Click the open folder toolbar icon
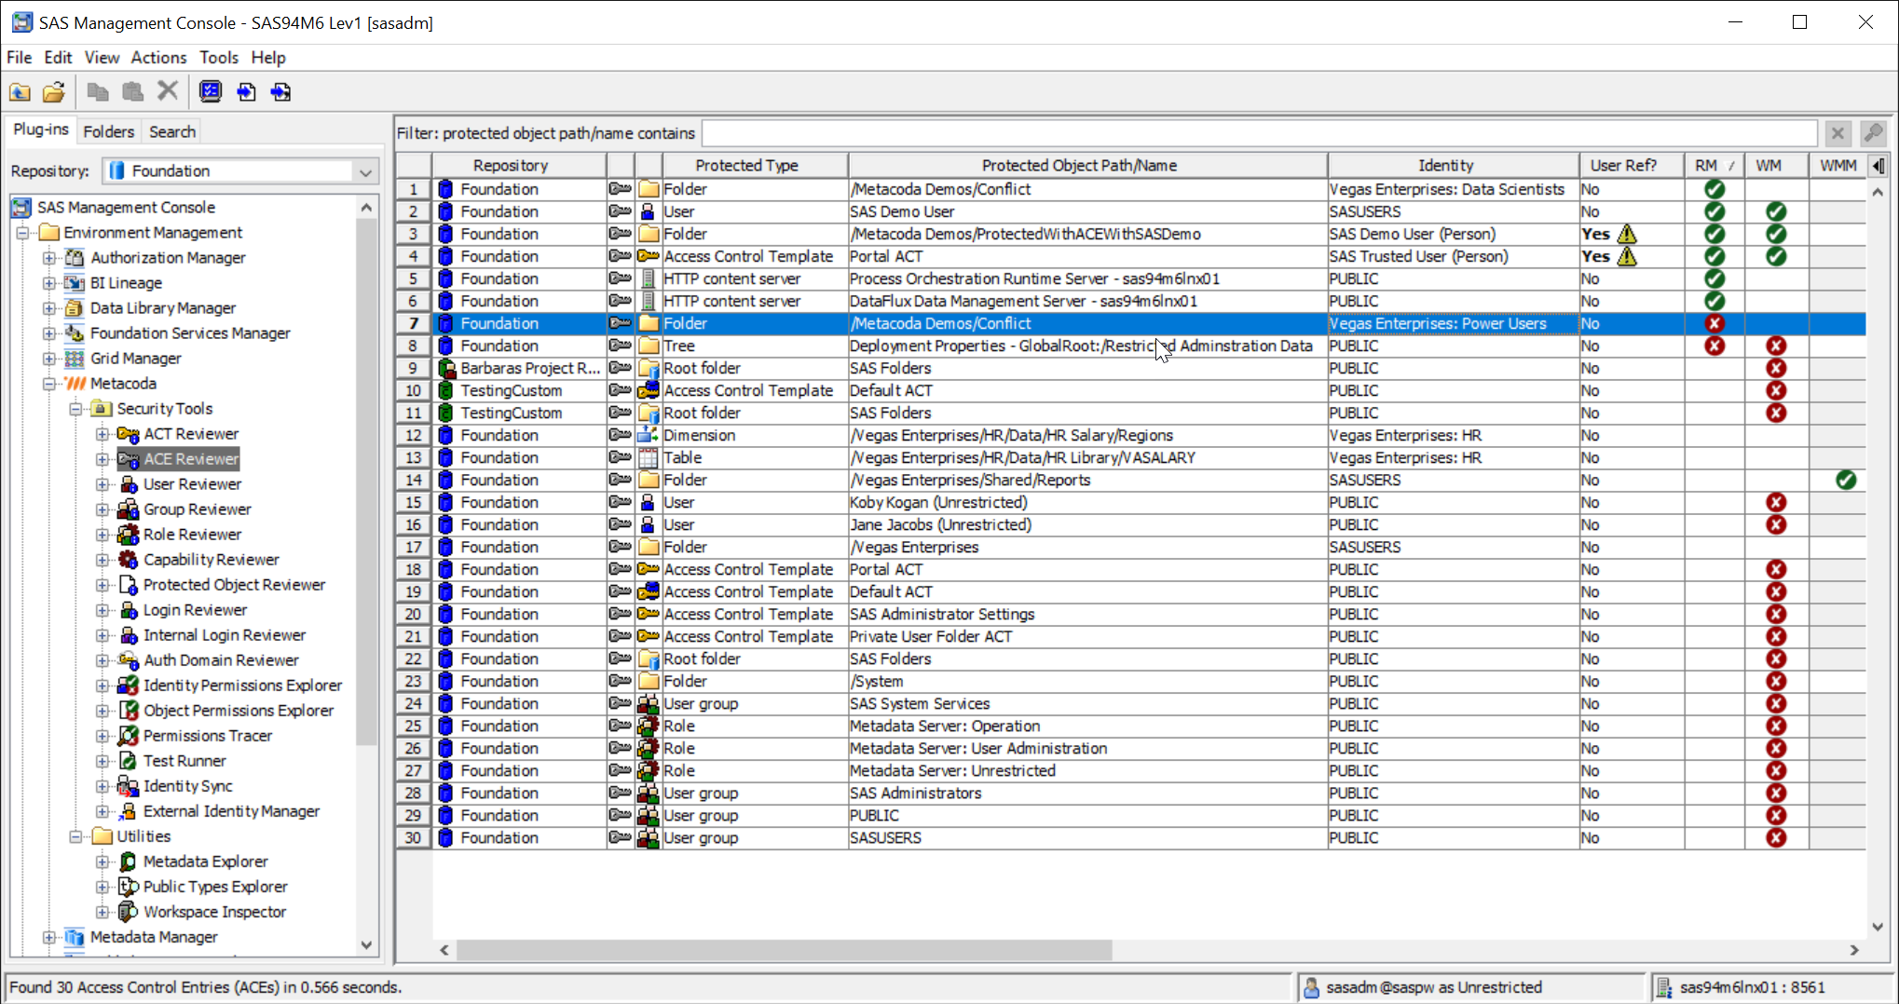 tap(54, 91)
